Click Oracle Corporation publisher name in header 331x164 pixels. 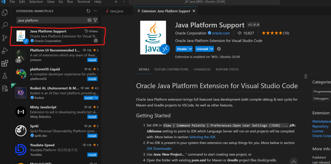pyautogui.click(x=191, y=33)
